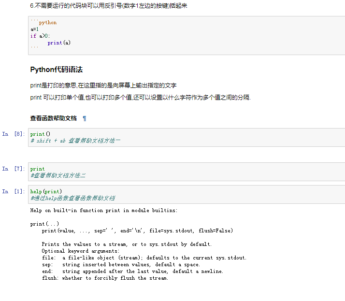Click the paragraph starting with print是打印的意思

tap(103, 86)
